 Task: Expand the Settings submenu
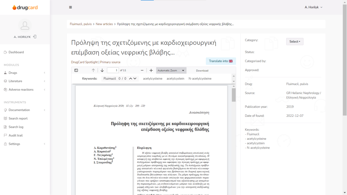(x=44, y=144)
